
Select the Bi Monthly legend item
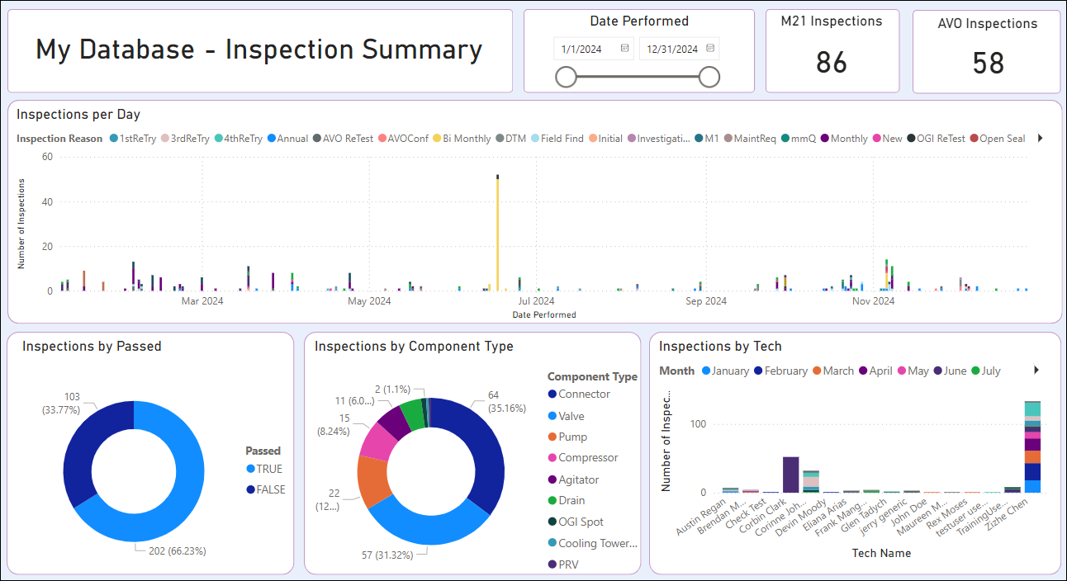(461, 139)
